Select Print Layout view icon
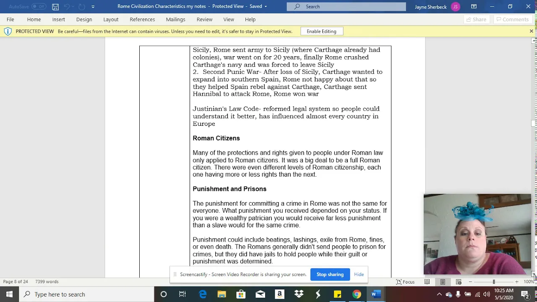This screenshot has height=302, width=537. (x=443, y=282)
